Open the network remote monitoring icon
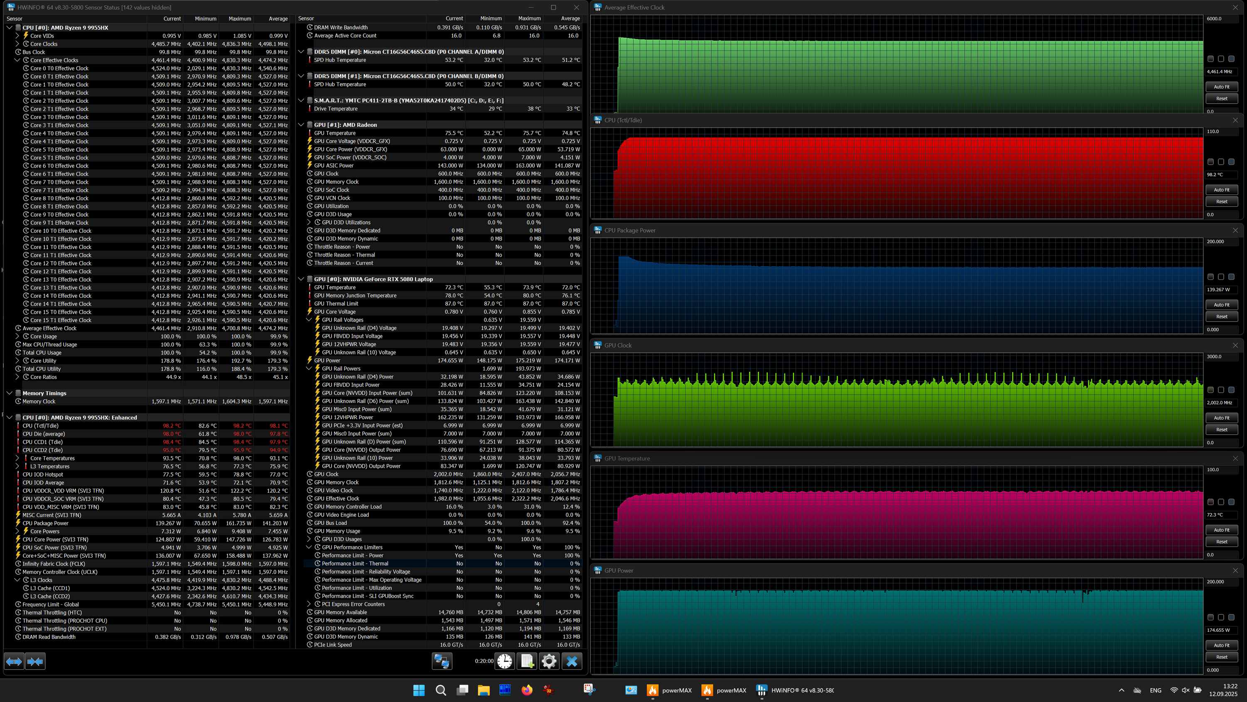This screenshot has height=702, width=1247. click(441, 661)
